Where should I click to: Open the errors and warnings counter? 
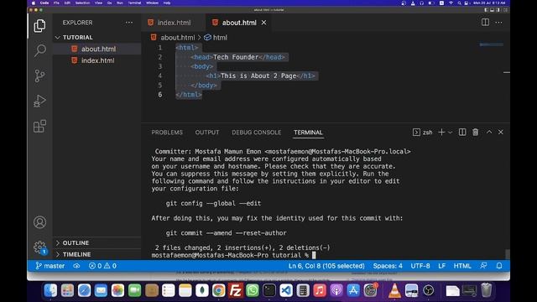[x=102, y=266]
